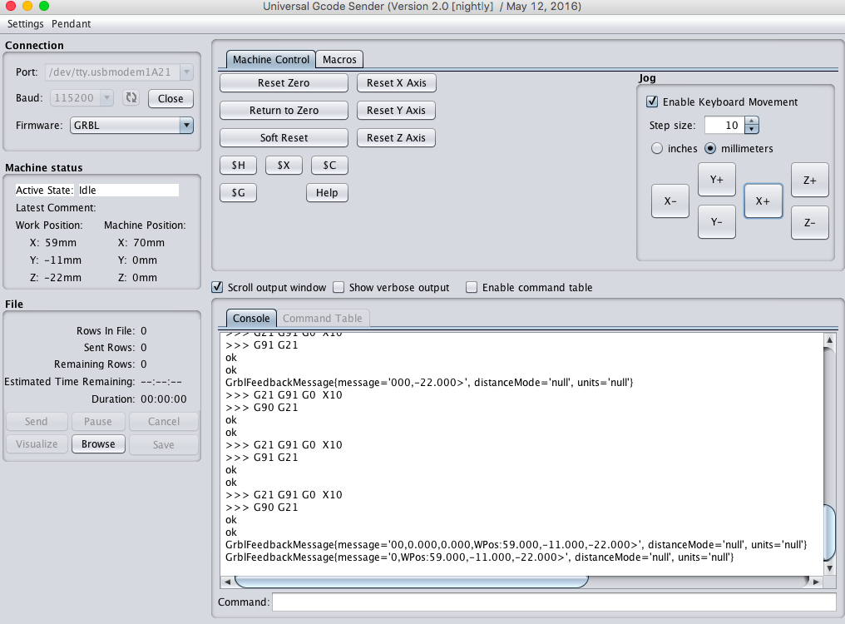Click the Save button
This screenshot has height=624, width=845.
(x=163, y=444)
